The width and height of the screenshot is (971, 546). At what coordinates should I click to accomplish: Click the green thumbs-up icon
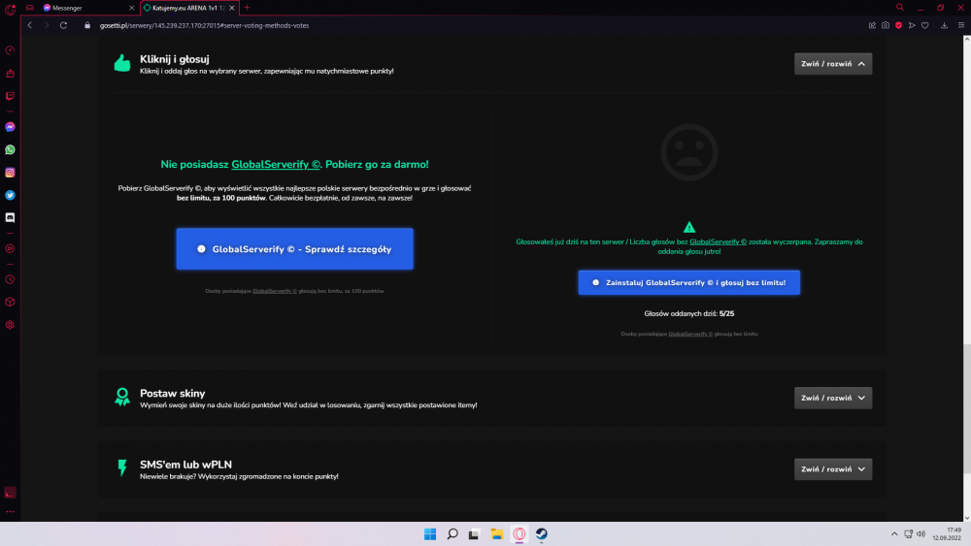point(122,63)
